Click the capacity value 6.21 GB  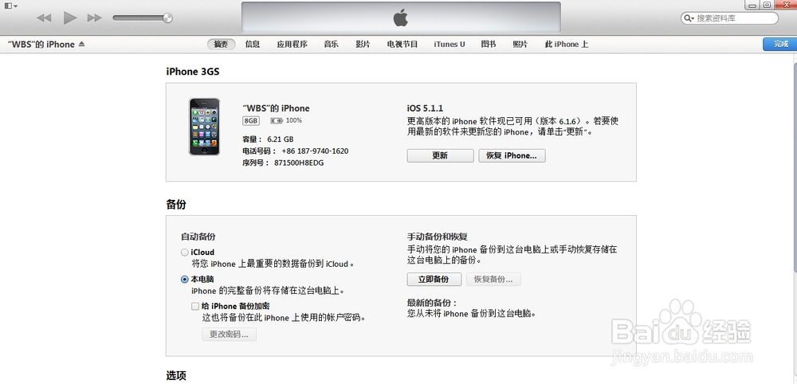pyautogui.click(x=281, y=139)
